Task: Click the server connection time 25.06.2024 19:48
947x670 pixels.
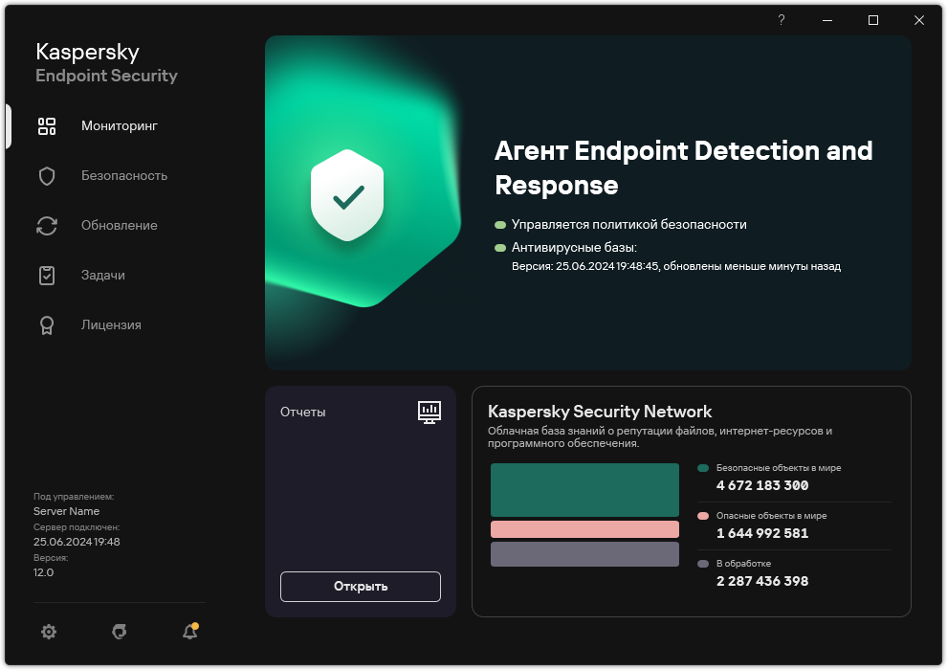Action: pyautogui.click(x=77, y=542)
